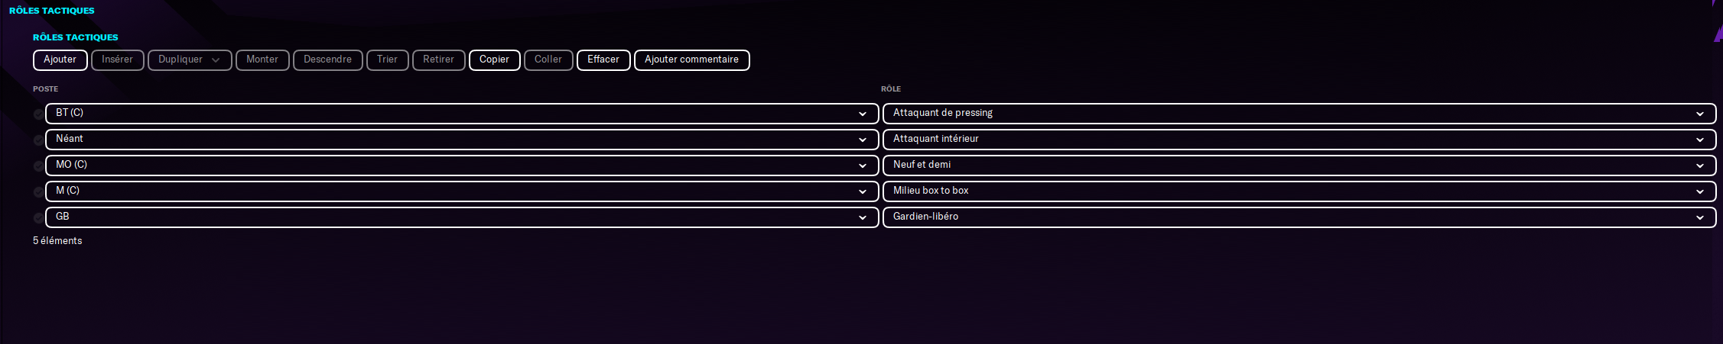Open the Gardien-libéro role dropdown

pos(1299,217)
